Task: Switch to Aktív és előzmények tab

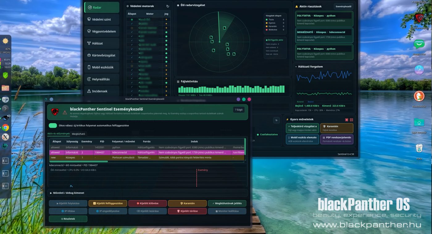Action: [58, 134]
